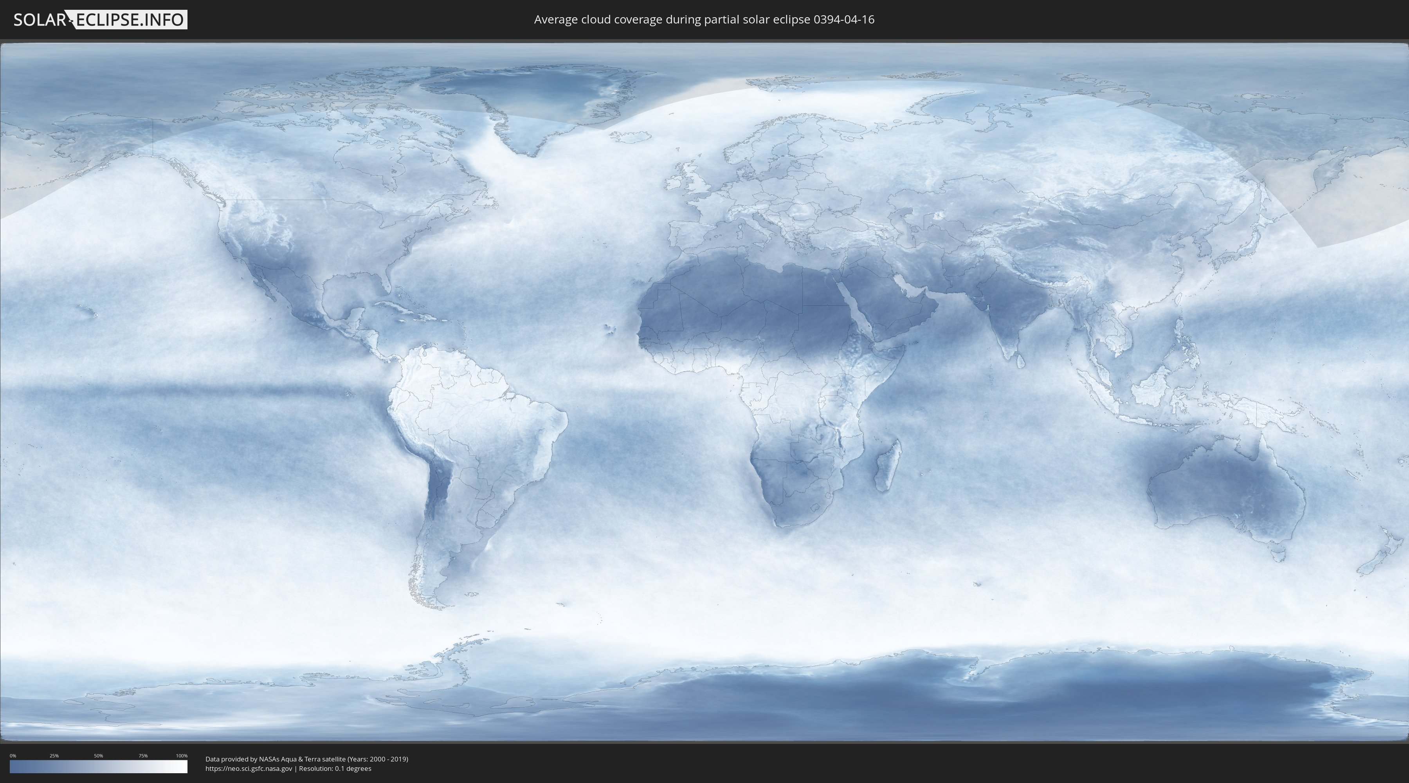
Task: Click the cloud coverage map title
Action: [704, 20]
